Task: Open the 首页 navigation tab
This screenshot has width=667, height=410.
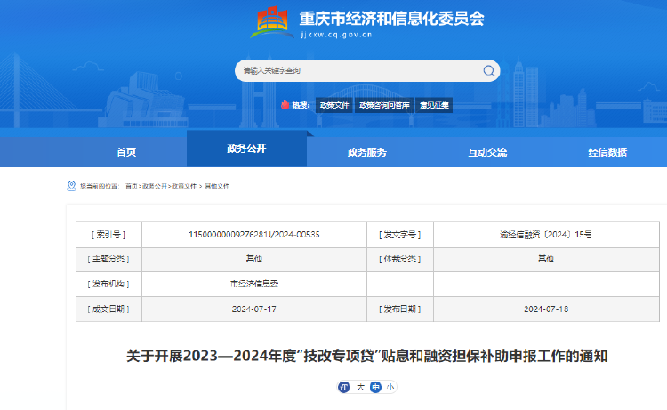Action: pos(126,152)
